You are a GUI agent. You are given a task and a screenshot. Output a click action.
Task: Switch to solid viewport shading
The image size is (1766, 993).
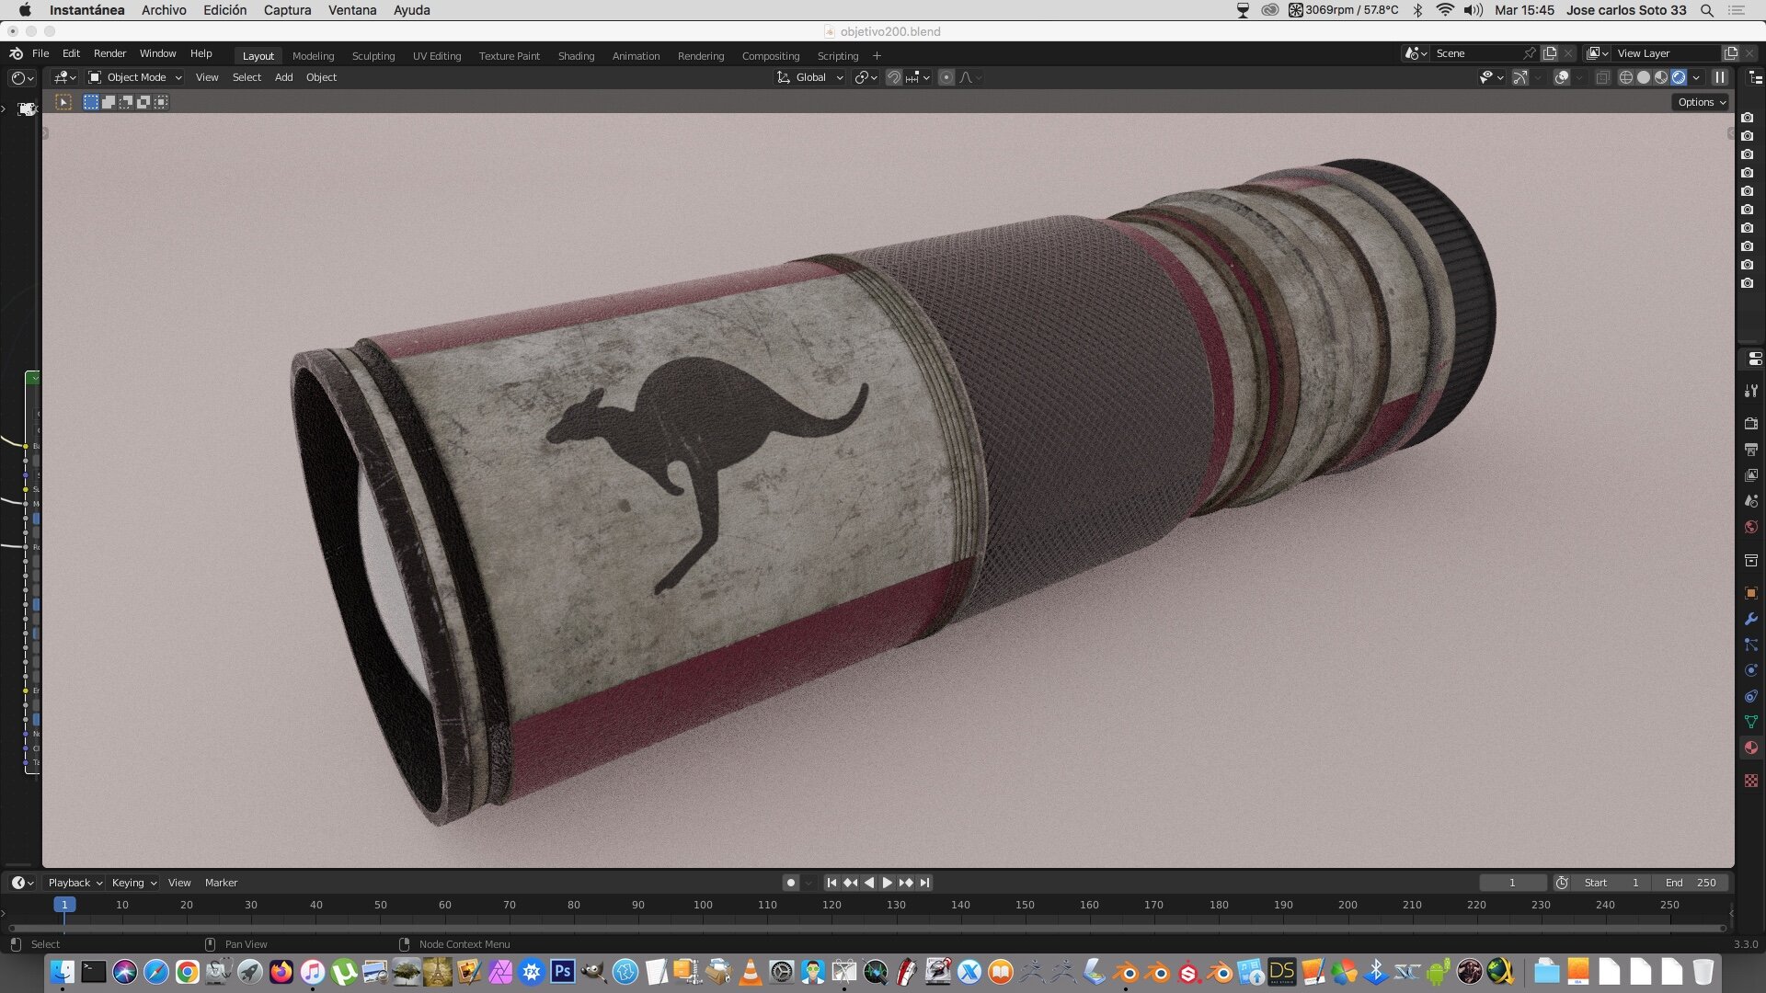click(x=1644, y=77)
